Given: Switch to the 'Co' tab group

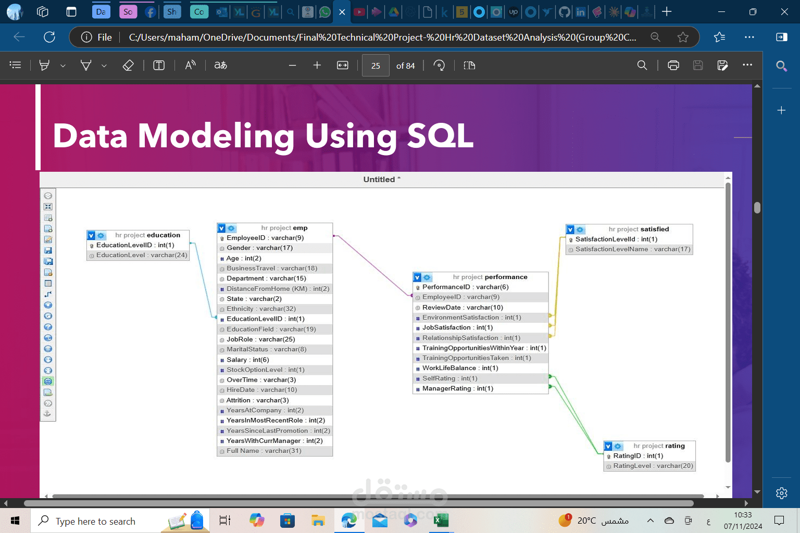Looking at the screenshot, I should pos(199,11).
